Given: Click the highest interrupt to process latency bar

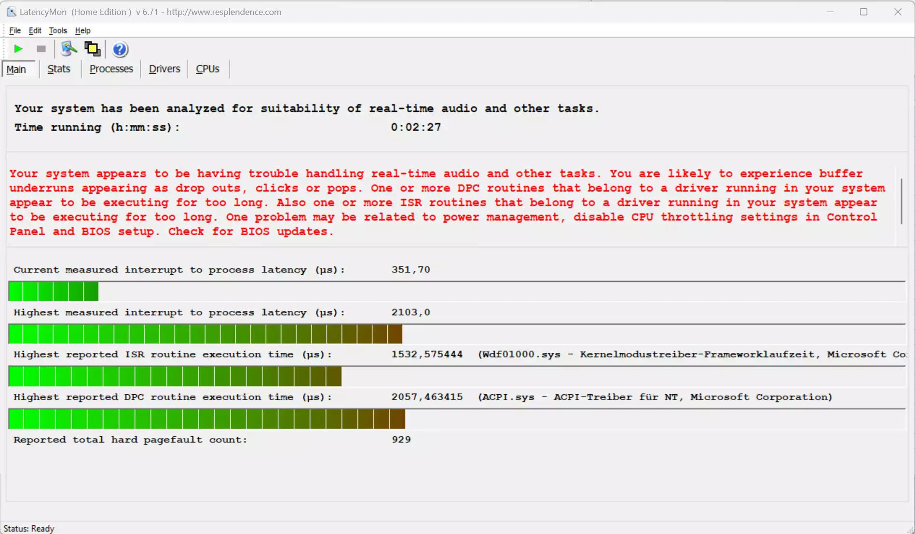Looking at the screenshot, I should point(457,334).
